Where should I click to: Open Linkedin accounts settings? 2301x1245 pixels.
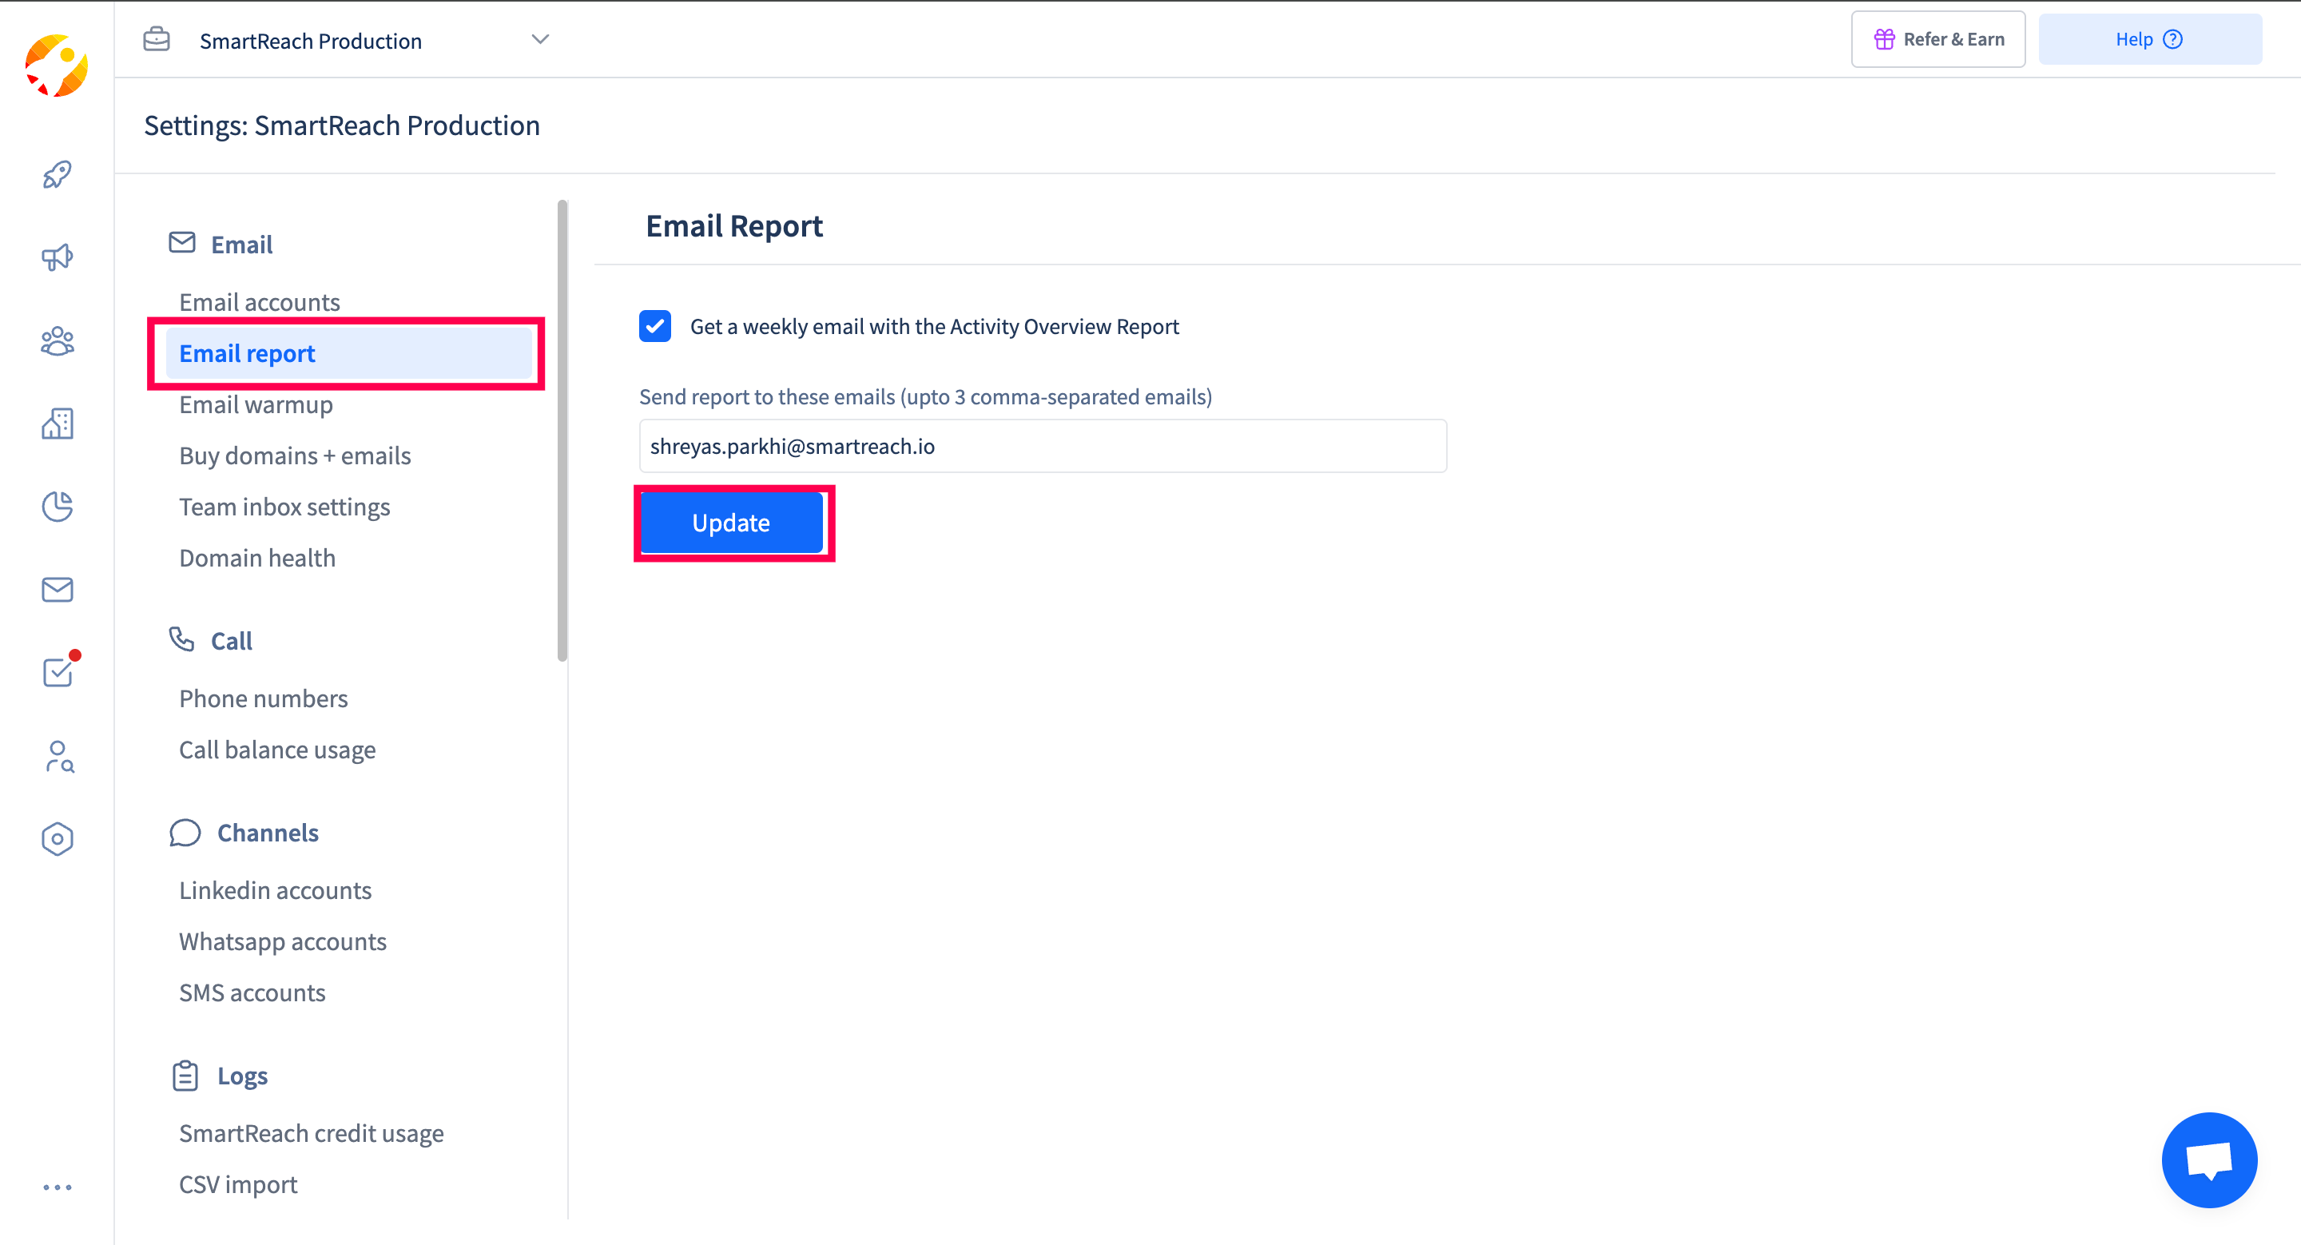click(275, 890)
